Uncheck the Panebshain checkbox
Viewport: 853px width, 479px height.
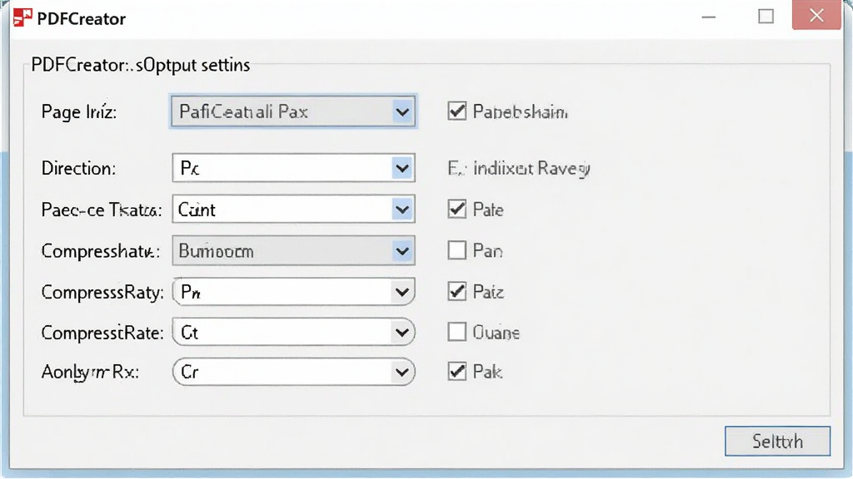pos(457,111)
